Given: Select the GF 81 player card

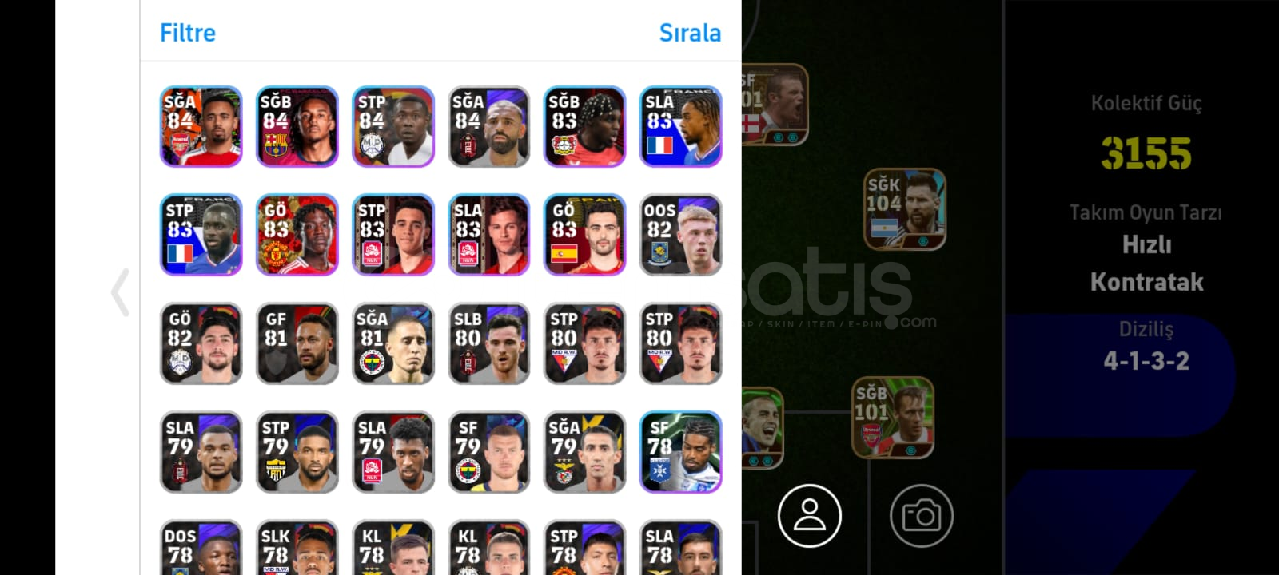Looking at the screenshot, I should [x=297, y=343].
